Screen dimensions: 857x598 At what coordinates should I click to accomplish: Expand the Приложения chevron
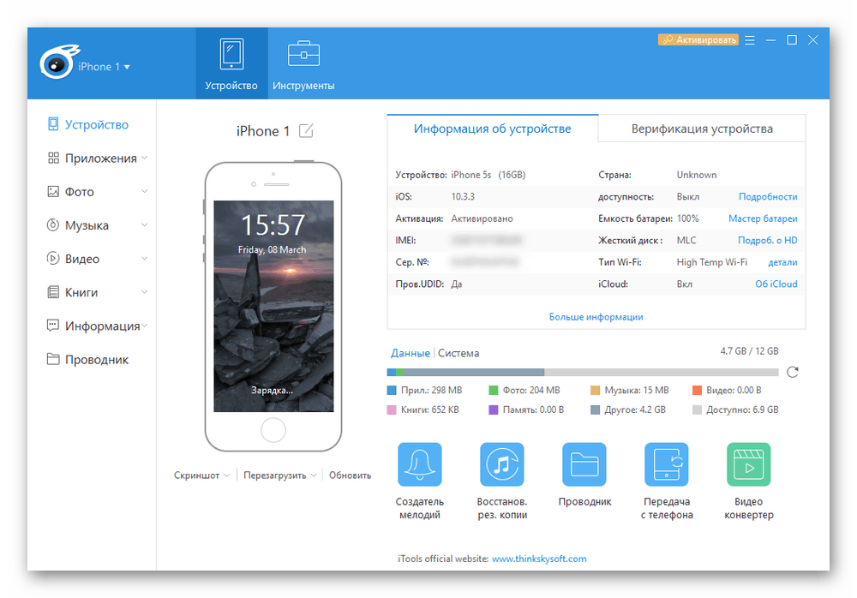145,158
